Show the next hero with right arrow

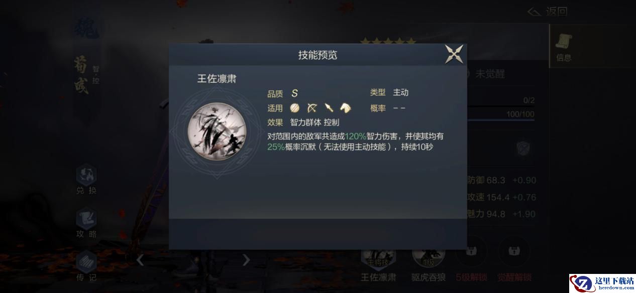246,260
